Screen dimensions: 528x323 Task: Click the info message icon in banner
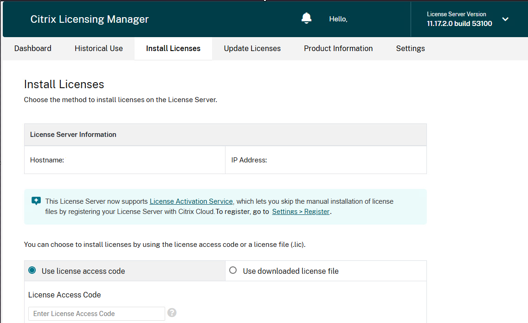[36, 201]
